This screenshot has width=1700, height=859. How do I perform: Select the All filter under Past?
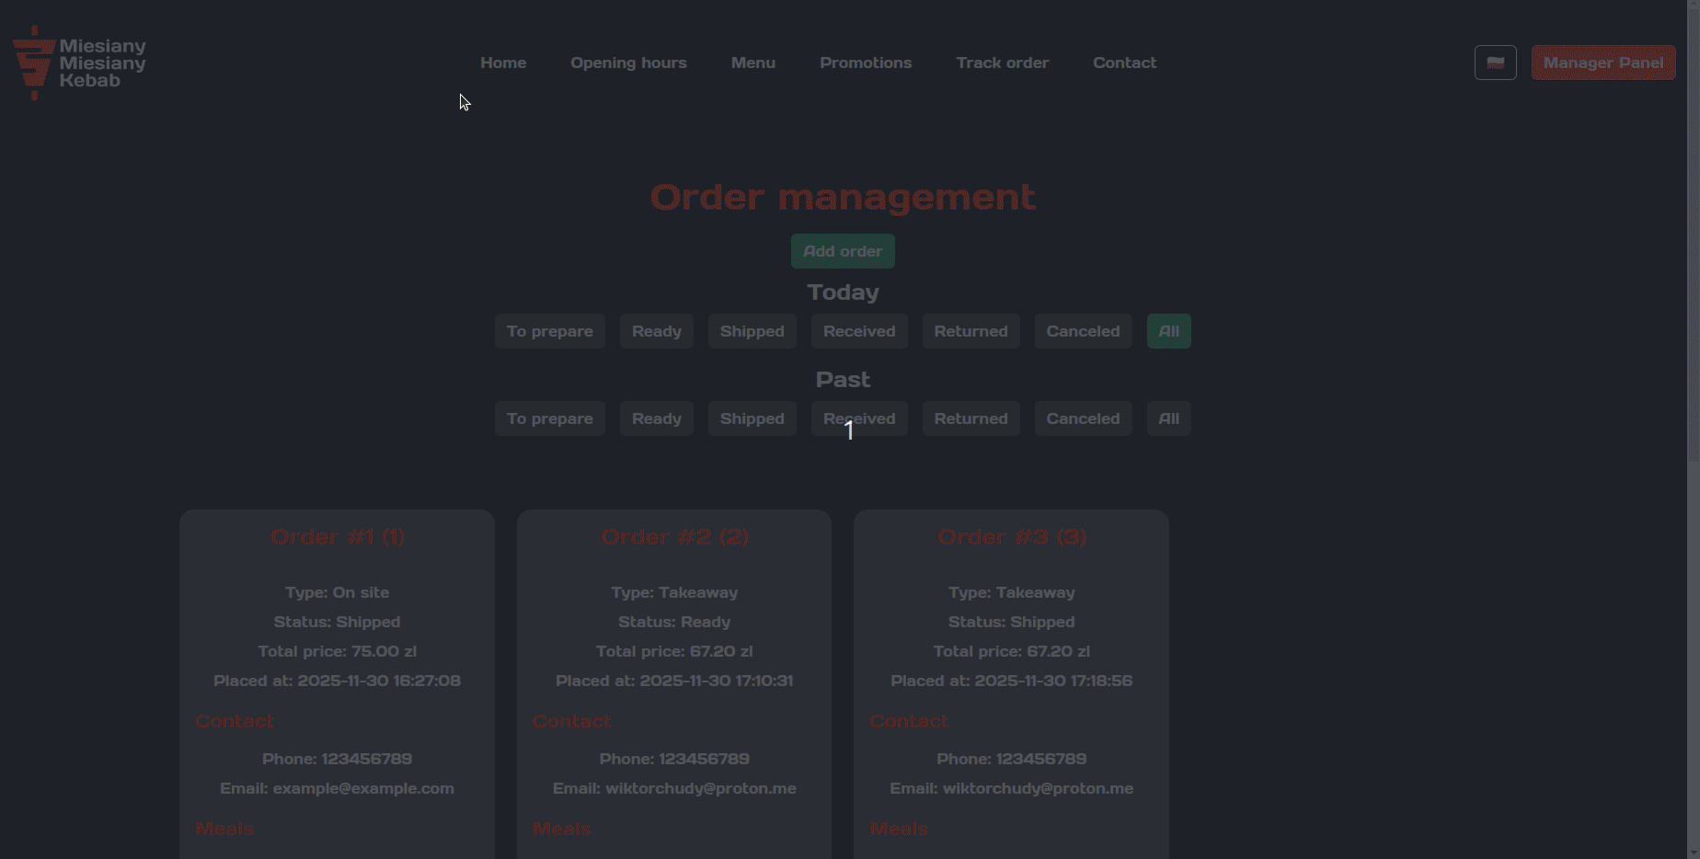(1168, 418)
